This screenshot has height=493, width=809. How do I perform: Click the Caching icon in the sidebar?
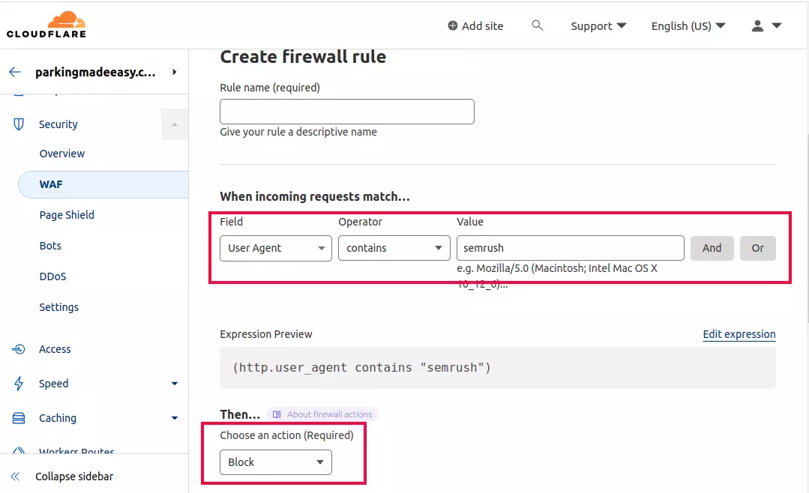click(18, 417)
